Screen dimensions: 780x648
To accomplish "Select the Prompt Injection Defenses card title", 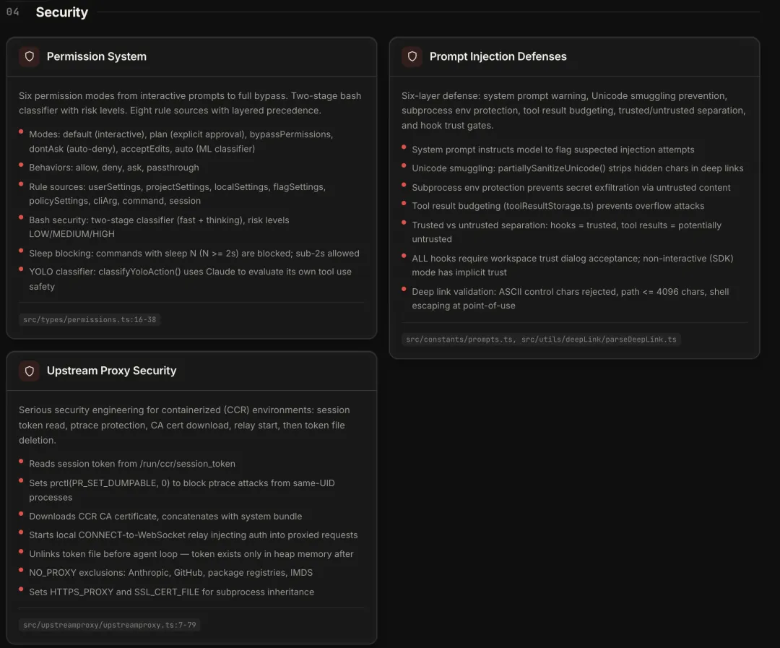I will 498,56.
